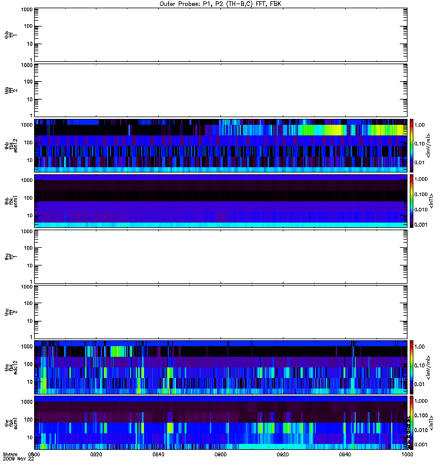Click '0.001' on the thc scm1 color bar
The image size is (441, 471).
tap(421, 445)
